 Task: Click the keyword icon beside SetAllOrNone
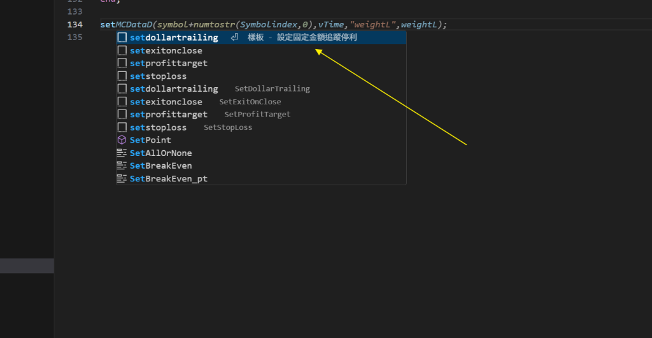(x=122, y=153)
